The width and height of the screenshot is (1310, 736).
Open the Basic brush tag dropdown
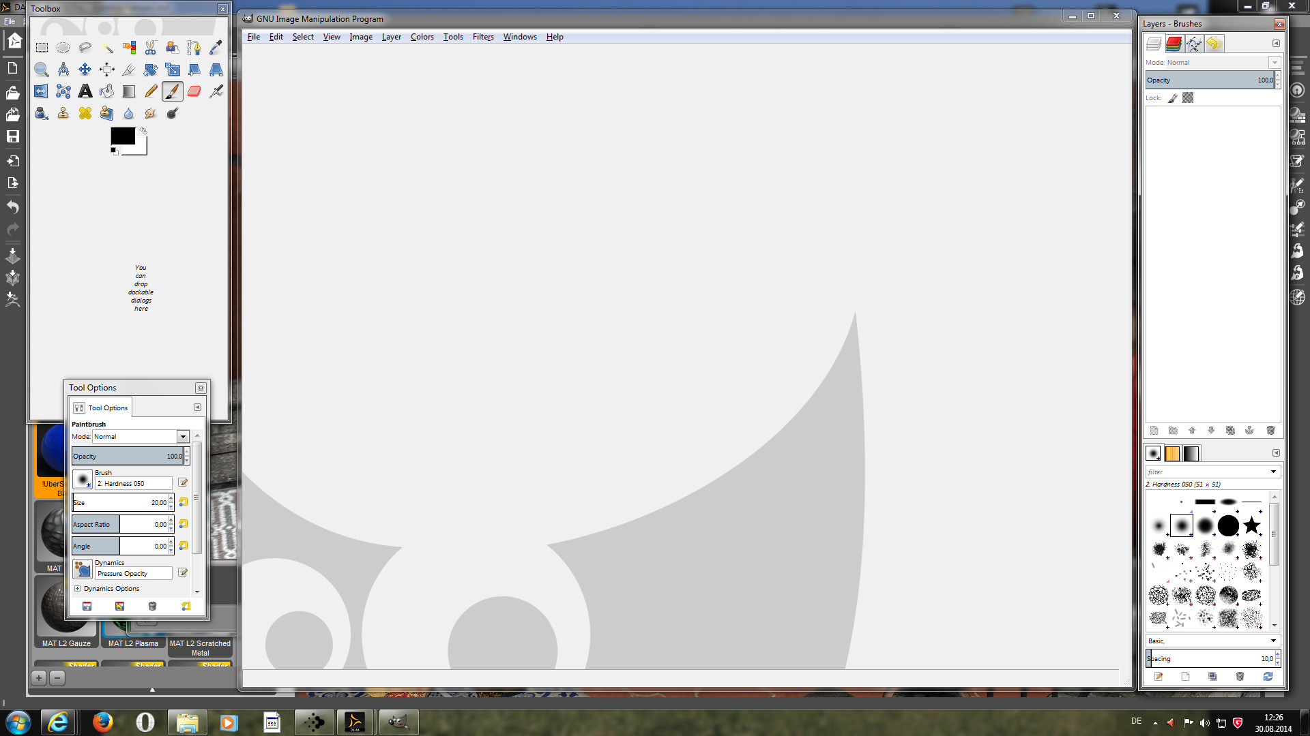click(x=1273, y=641)
